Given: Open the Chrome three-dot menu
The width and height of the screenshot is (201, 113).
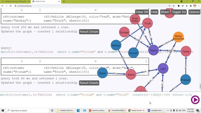Looking at the screenshot, I should pos(199,6).
